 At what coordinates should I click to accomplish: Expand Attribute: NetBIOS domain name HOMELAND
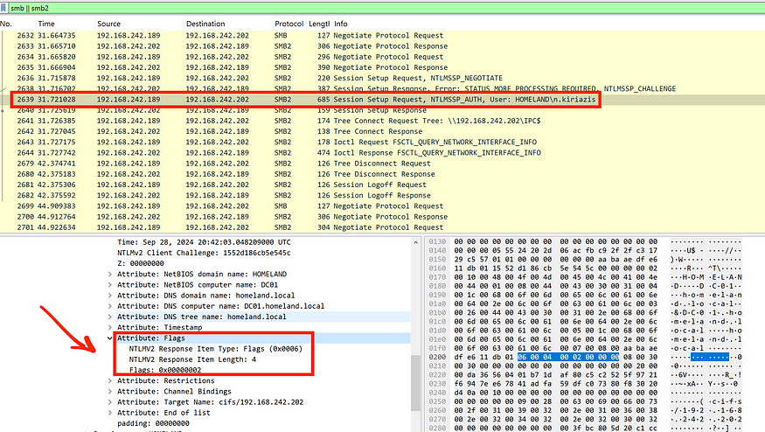[x=110, y=275]
